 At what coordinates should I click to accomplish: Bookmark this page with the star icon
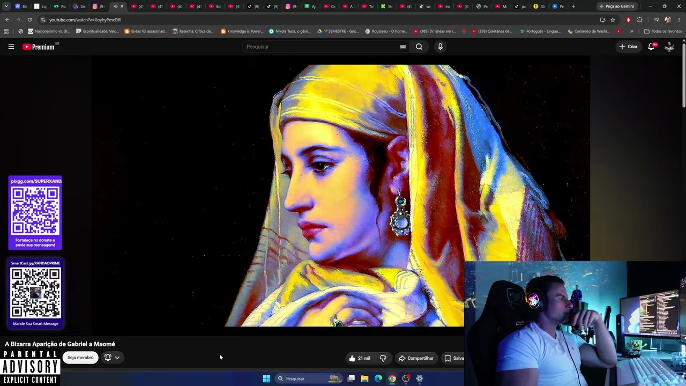point(613,20)
